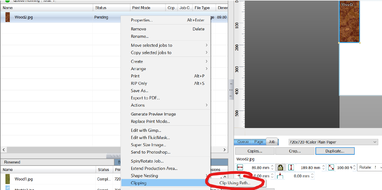Sort by Name column in lower list
Viewport: 382px width, 190px height.
tap(48, 170)
